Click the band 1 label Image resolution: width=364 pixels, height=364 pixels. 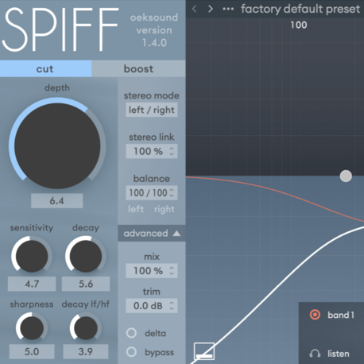pos(341,315)
